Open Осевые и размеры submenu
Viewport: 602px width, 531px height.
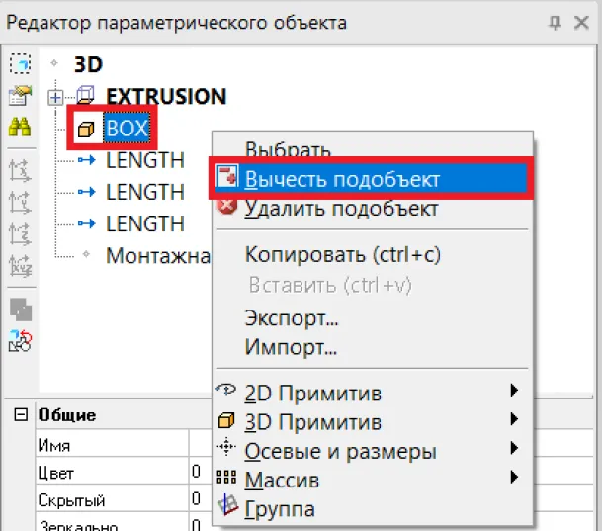tap(340, 452)
